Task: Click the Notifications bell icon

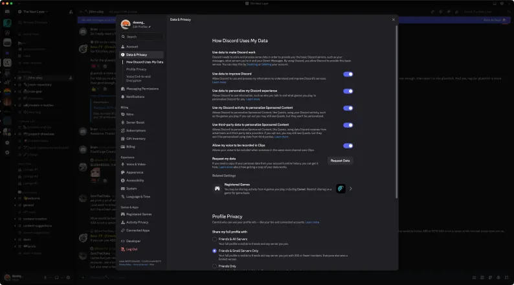Action: [x=123, y=97]
